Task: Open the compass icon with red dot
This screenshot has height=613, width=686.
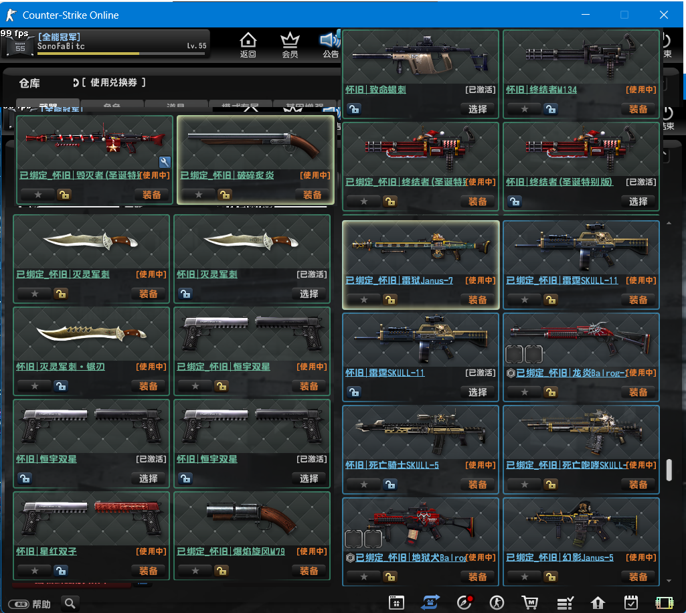Action: [x=464, y=602]
